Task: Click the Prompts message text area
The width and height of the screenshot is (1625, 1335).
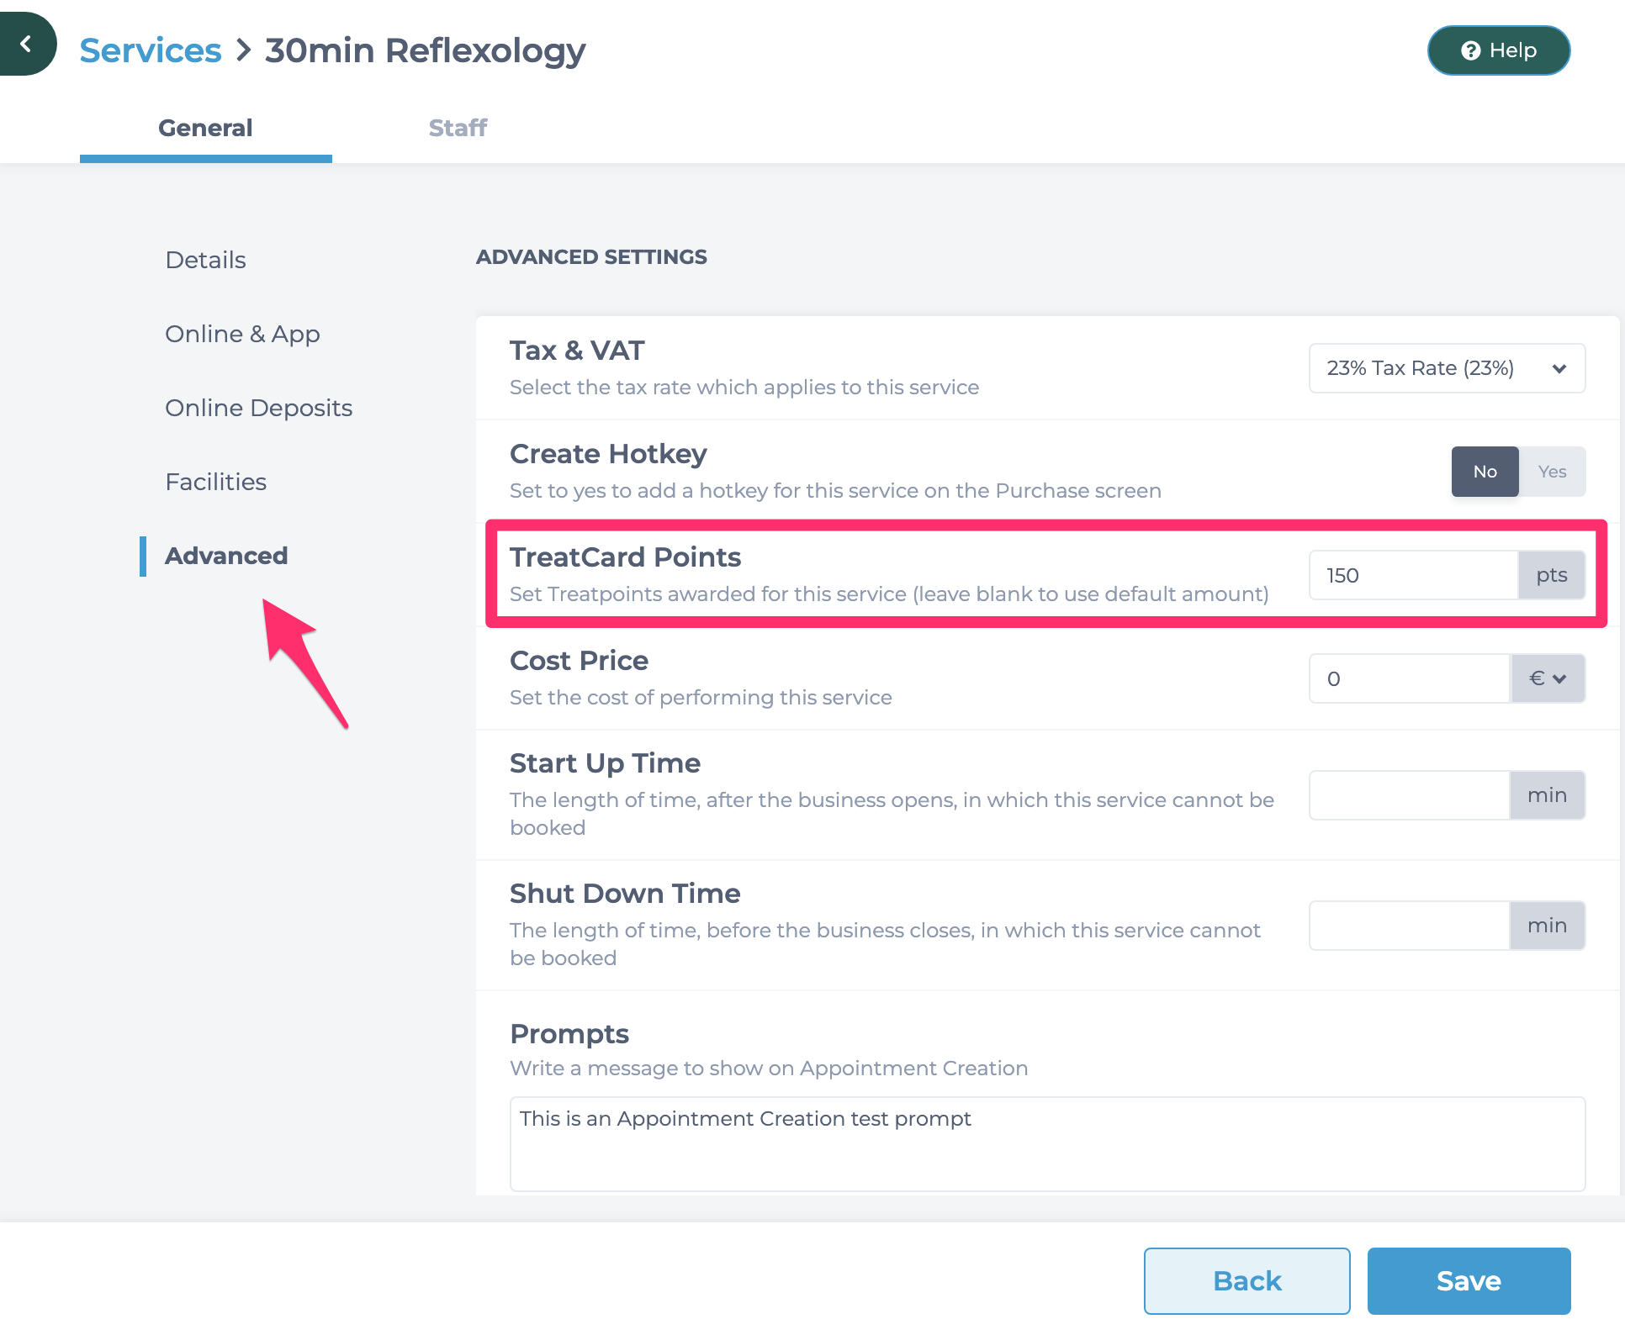Action: 1047,1143
